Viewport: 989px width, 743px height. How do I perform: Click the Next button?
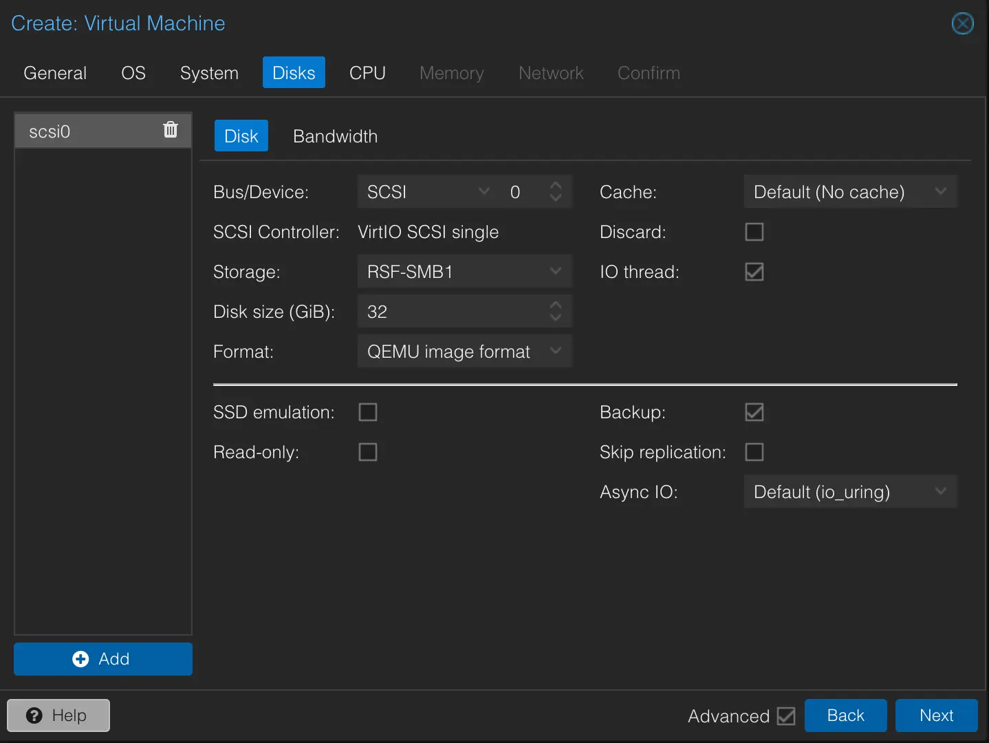pyautogui.click(x=936, y=715)
